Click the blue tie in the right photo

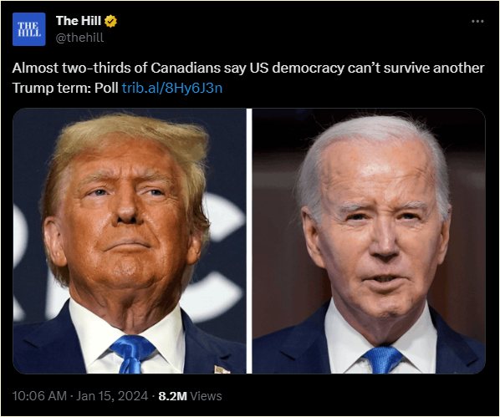(383, 360)
